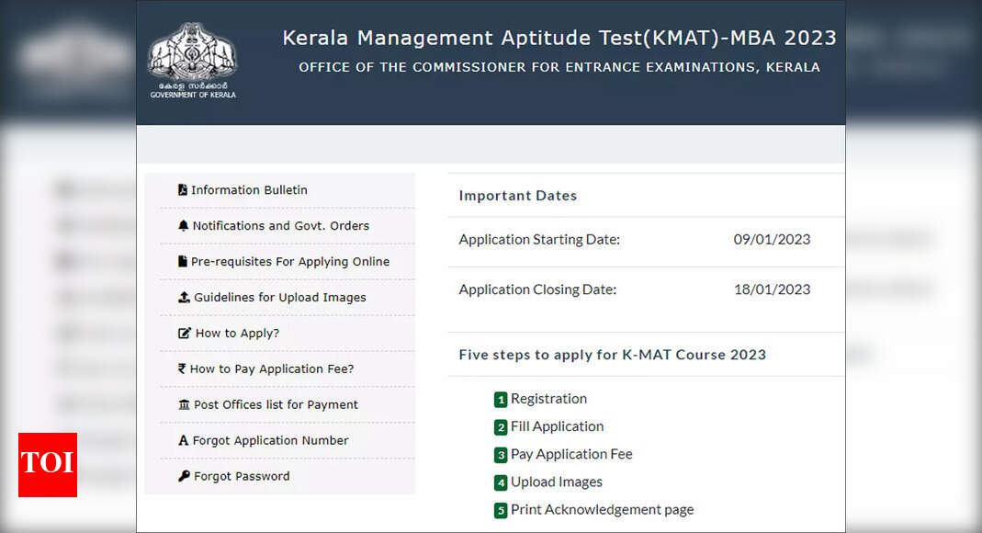
Task: Click Five steps to apply heading
Action: pyautogui.click(x=613, y=355)
